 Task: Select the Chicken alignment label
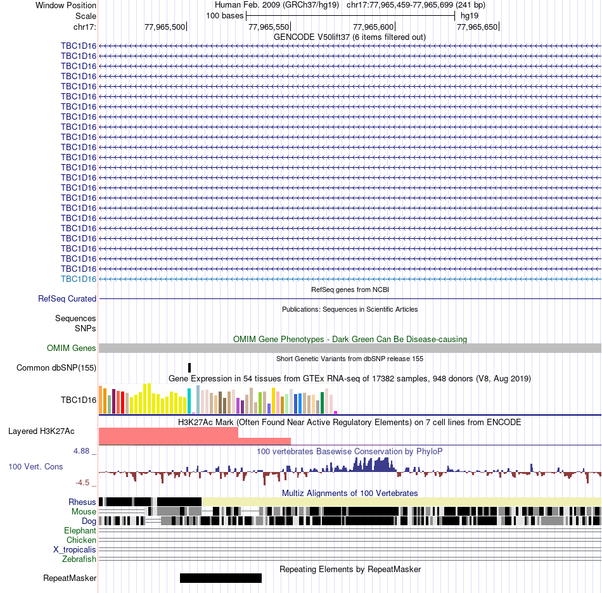[81, 540]
